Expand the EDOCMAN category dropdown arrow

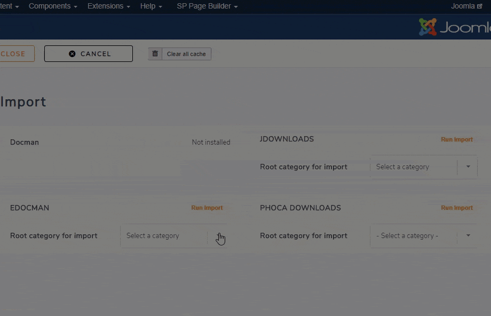coord(219,236)
